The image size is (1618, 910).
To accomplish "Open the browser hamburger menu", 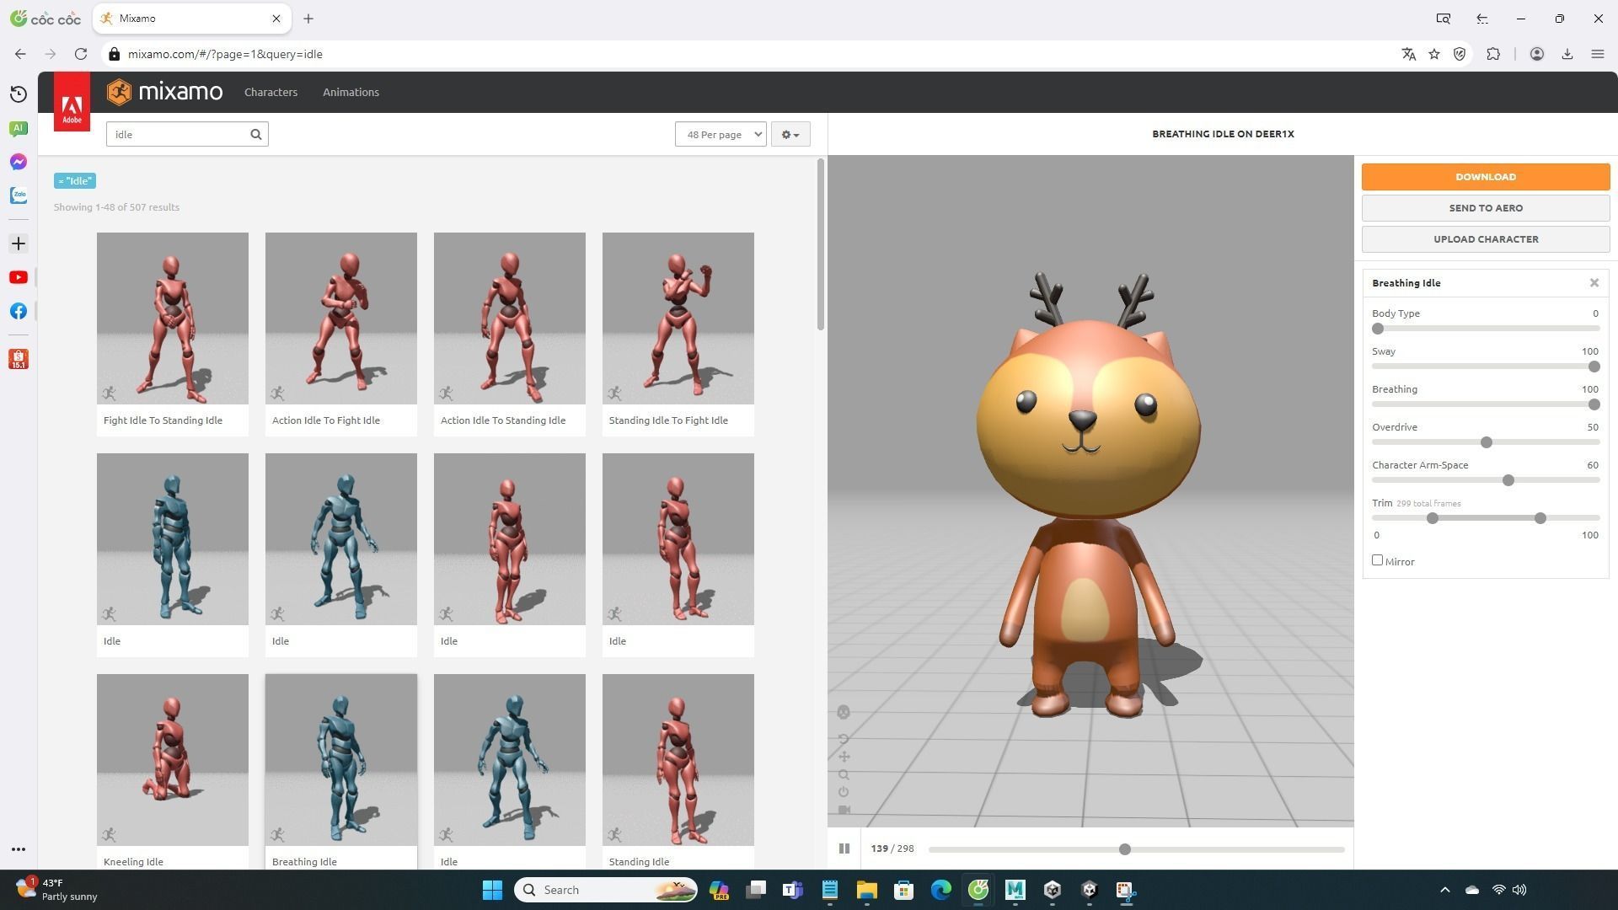I will (x=1597, y=54).
